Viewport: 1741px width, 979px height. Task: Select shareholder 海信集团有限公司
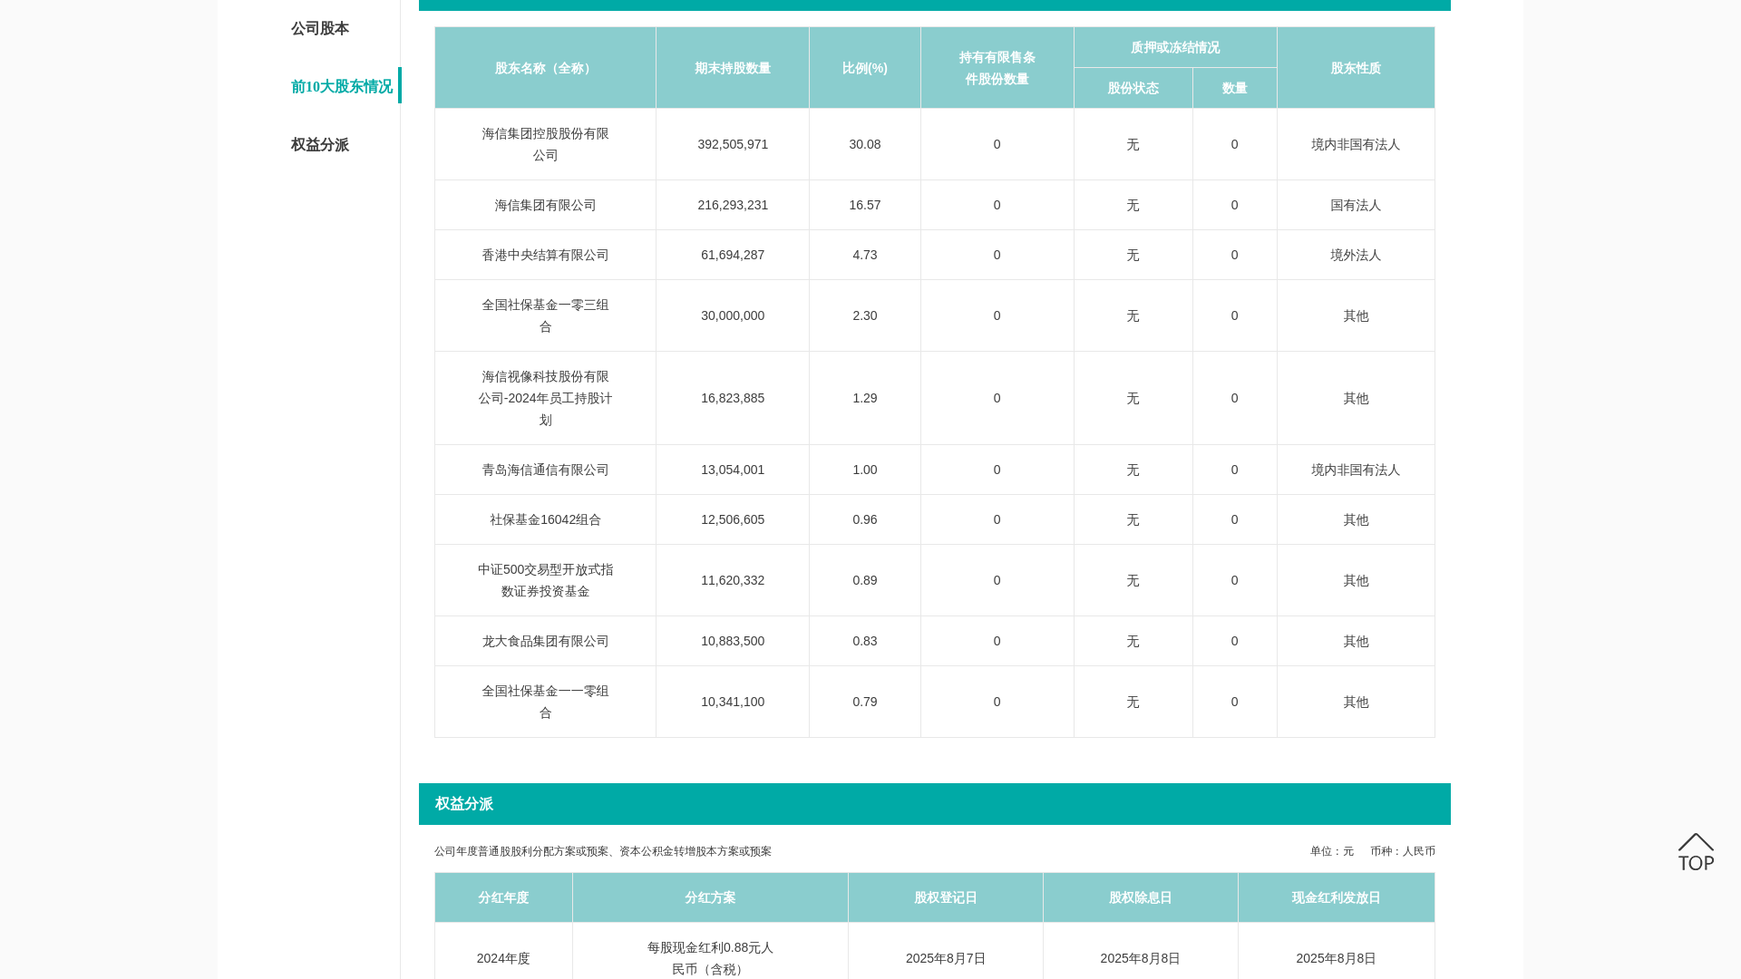545,205
